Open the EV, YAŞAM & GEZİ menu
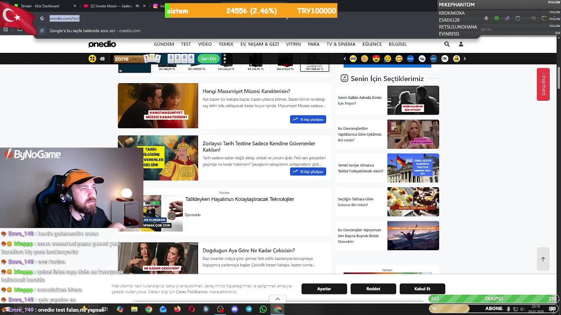561x315 pixels. pyautogui.click(x=259, y=44)
